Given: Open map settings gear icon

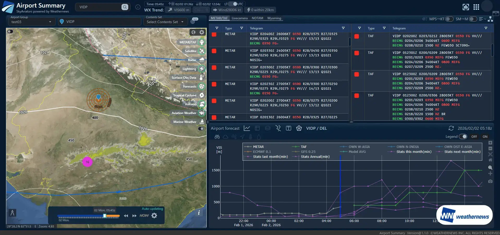Looking at the screenshot, I should [202, 32].
